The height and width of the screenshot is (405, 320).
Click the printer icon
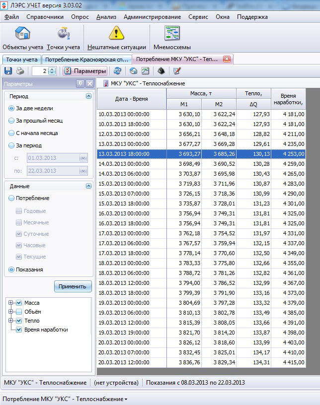pos(20,71)
